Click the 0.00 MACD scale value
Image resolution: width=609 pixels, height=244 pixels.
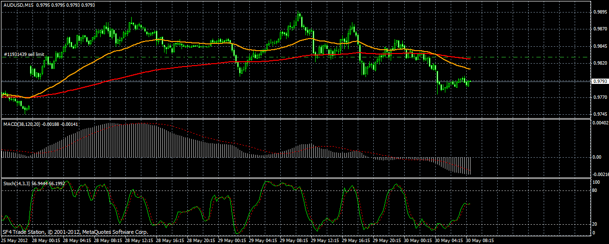point(598,157)
